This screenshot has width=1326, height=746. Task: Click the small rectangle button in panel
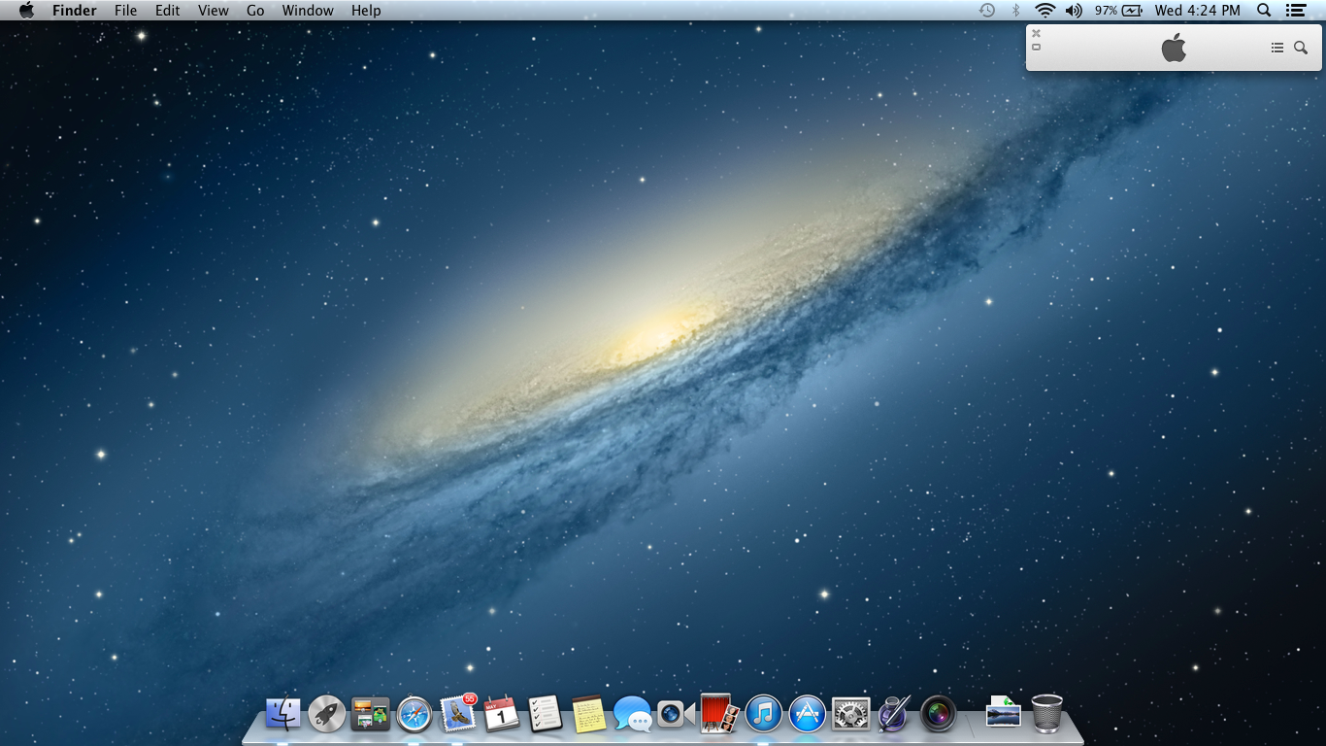coord(1037,47)
